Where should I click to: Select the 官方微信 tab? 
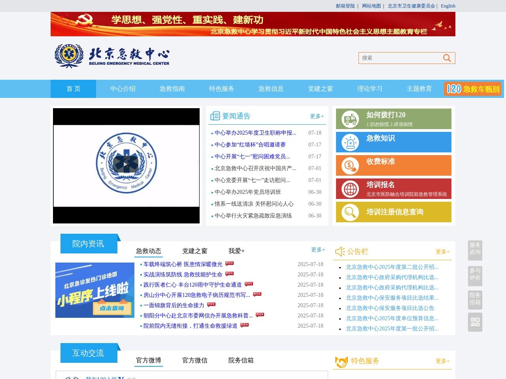[194, 360]
